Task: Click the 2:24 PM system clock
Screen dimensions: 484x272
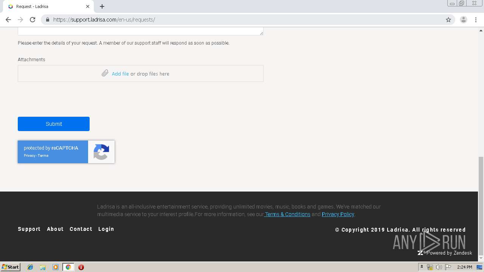Action: (464, 267)
